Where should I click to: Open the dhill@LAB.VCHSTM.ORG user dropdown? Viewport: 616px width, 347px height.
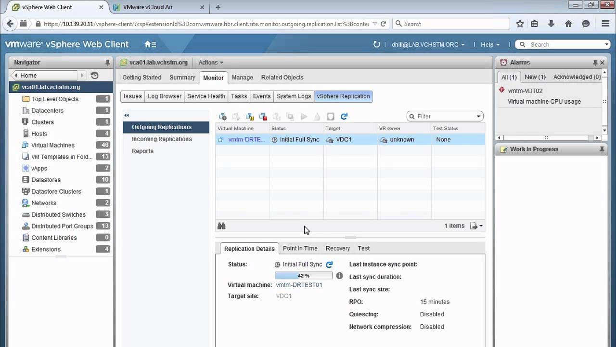(x=428, y=44)
